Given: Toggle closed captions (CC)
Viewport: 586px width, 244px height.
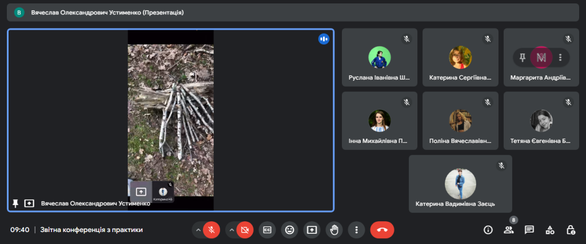Looking at the screenshot, I should click(267, 230).
